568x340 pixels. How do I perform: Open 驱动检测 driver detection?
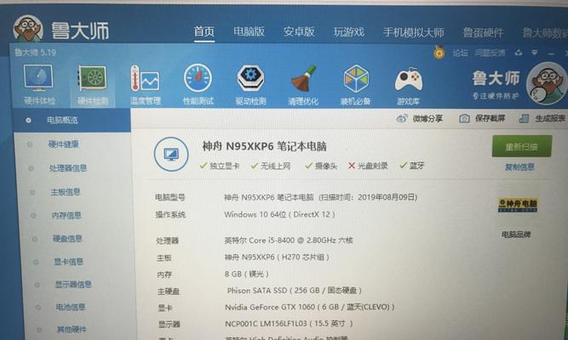(x=250, y=85)
